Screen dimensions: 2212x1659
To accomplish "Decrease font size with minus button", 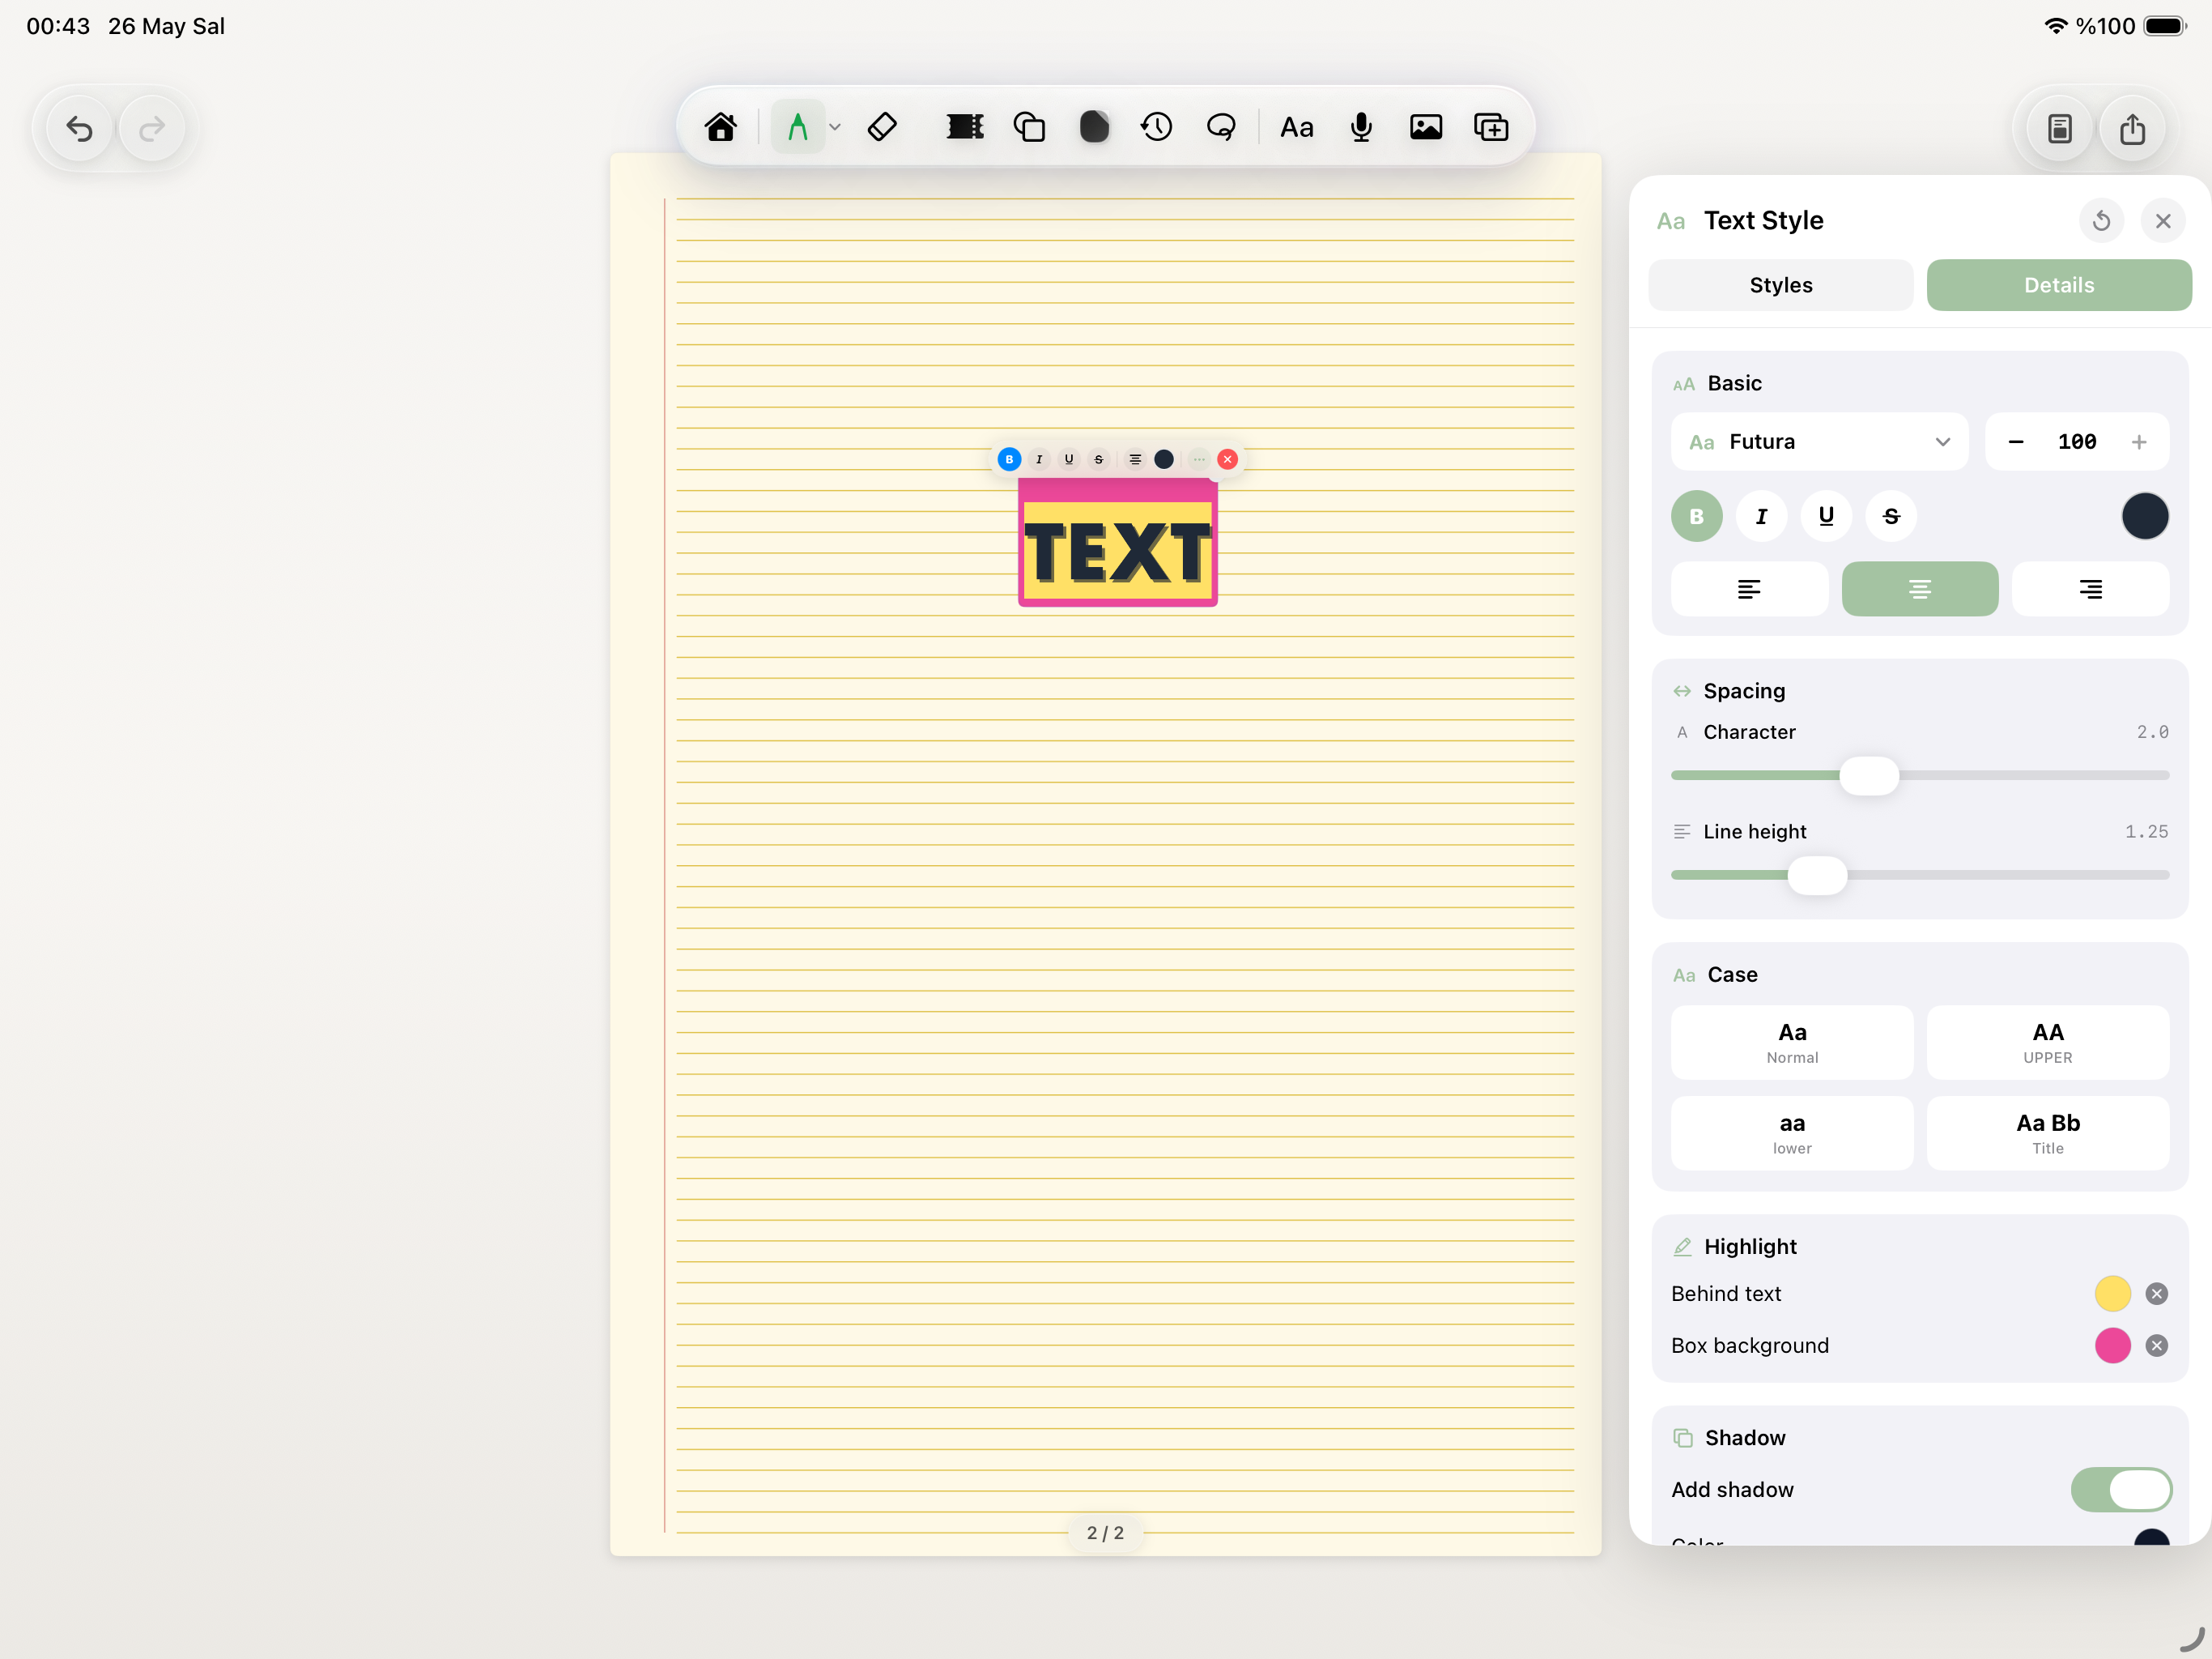I will 2016,441.
